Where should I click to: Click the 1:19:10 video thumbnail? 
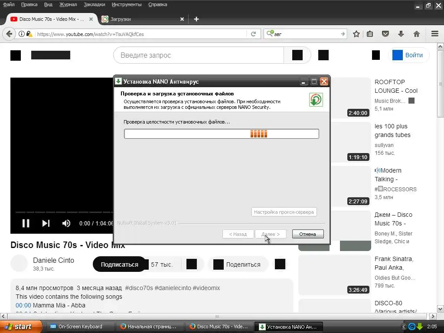351,142
